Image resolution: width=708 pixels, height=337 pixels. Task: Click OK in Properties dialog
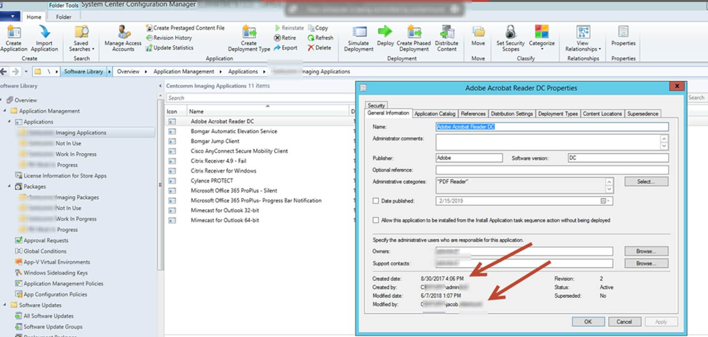(588, 322)
